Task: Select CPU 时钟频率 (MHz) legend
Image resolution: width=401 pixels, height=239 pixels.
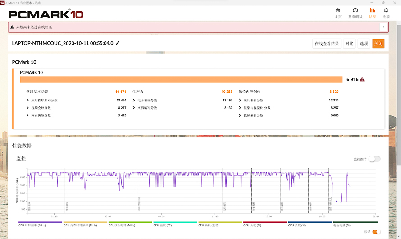Action: coord(40,224)
